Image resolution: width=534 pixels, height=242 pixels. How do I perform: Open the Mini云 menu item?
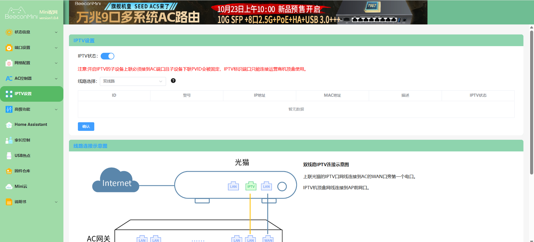21,186
